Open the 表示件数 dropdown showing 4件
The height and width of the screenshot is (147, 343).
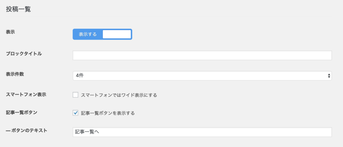click(202, 76)
